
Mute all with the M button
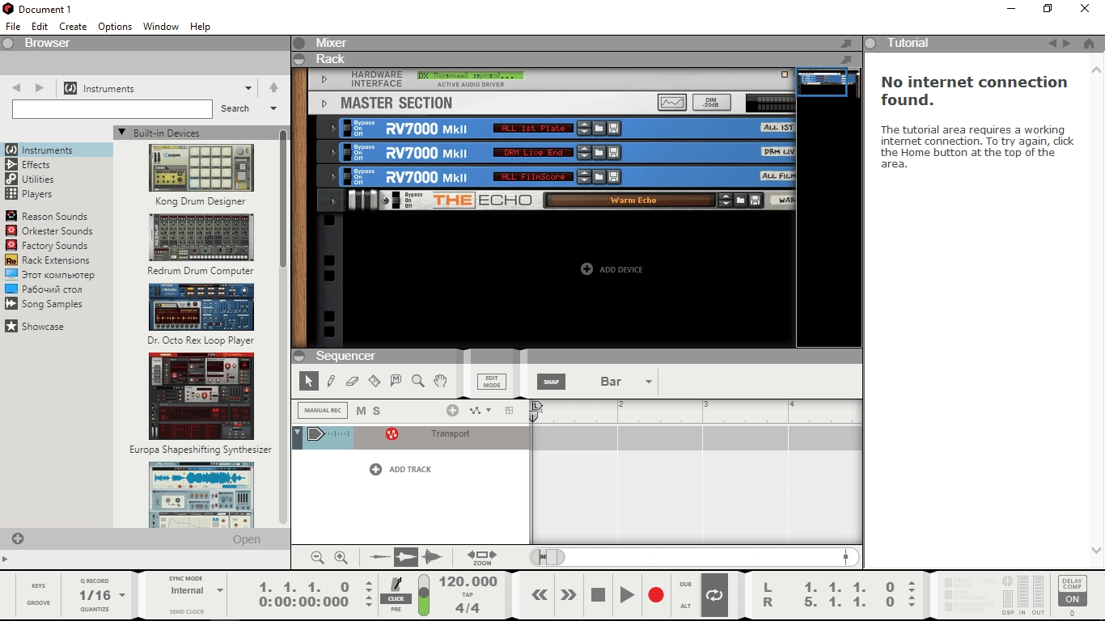point(361,411)
